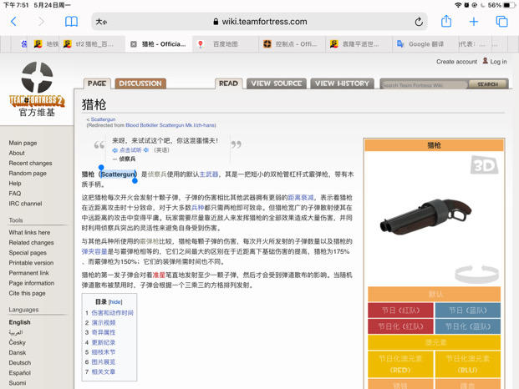Screen dimensions: 519x389
Task: Tap the Safari forward arrow
Action: coord(42,22)
